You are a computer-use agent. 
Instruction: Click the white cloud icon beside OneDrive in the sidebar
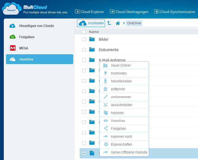[12, 59]
